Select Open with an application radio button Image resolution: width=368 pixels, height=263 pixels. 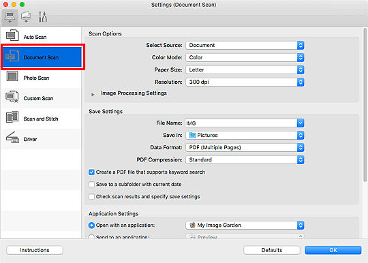tap(91, 226)
